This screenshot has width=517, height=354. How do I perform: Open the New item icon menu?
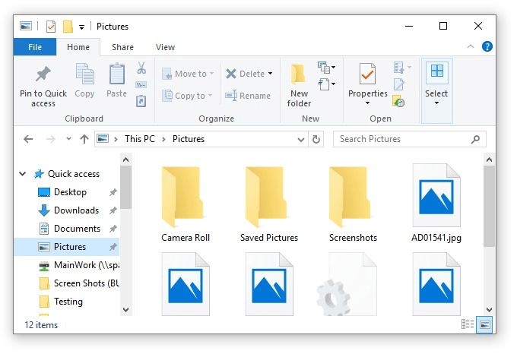[x=326, y=68]
